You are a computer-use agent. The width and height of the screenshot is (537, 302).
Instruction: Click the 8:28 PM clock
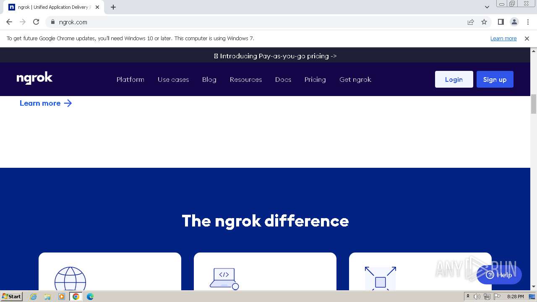pos(515,297)
